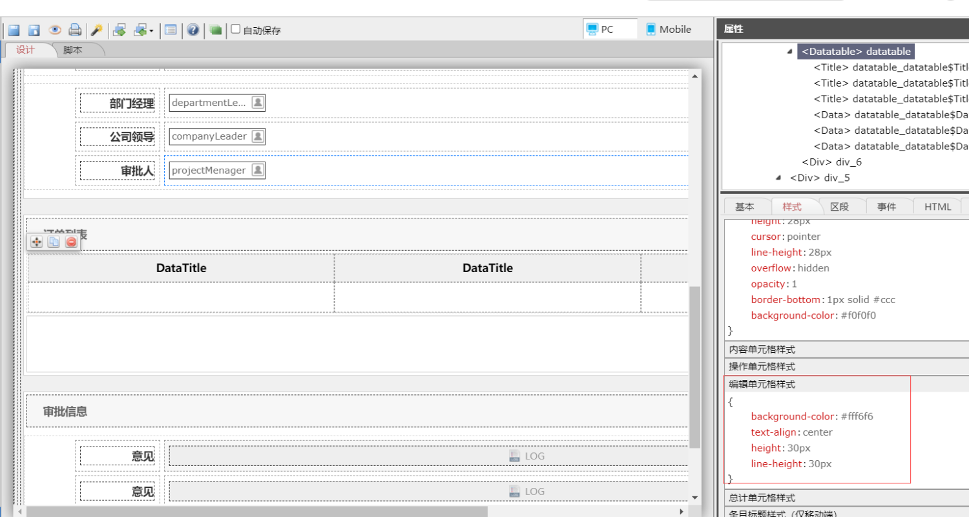Click the companyLeader input field
969x517 pixels.
pos(217,136)
